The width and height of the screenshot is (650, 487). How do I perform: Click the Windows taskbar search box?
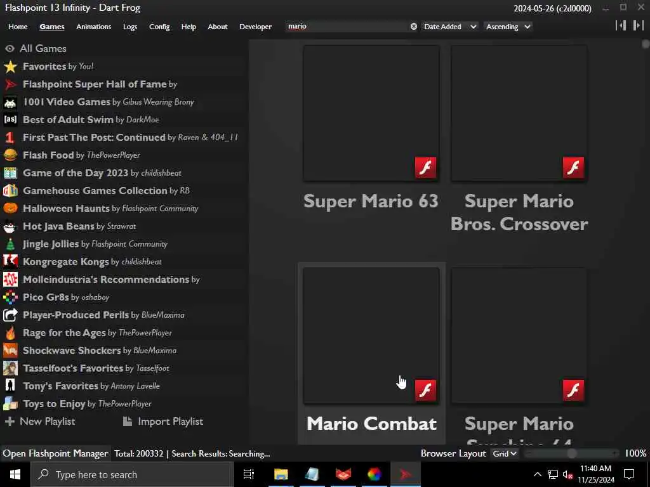132,474
